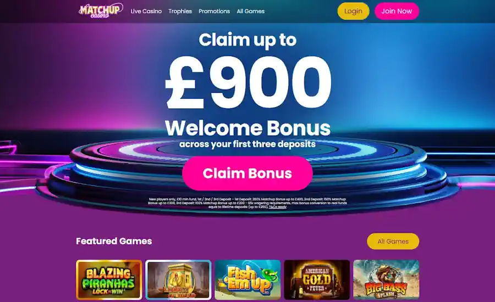Launch Blazing Piranhas Lock n Win game
This screenshot has width=495, height=302.
109,279
